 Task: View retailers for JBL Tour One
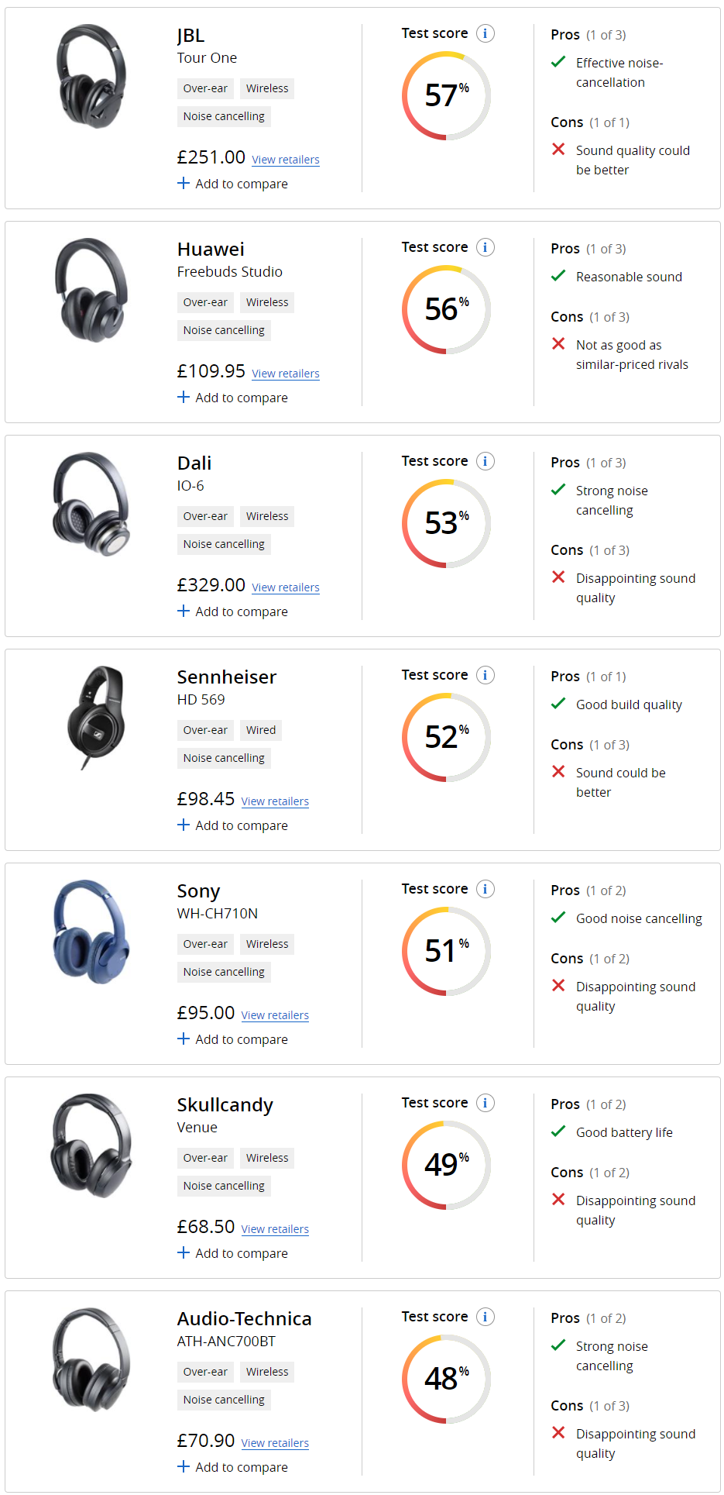[x=286, y=160]
